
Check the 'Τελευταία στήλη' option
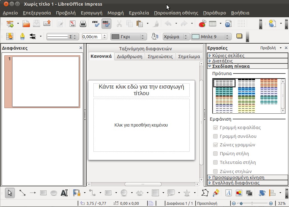tap(215, 162)
